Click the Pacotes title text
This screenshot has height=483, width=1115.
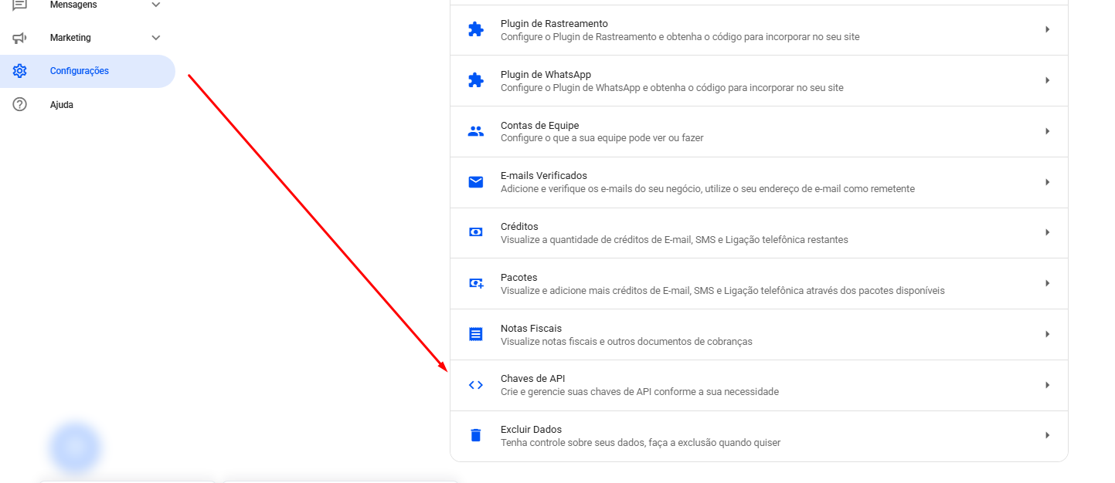pyautogui.click(x=518, y=278)
